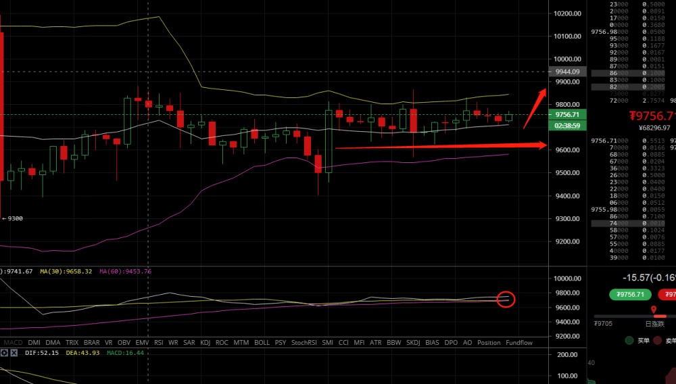Open the Fundflow indicator tab
The width and height of the screenshot is (676, 384).
coord(519,343)
